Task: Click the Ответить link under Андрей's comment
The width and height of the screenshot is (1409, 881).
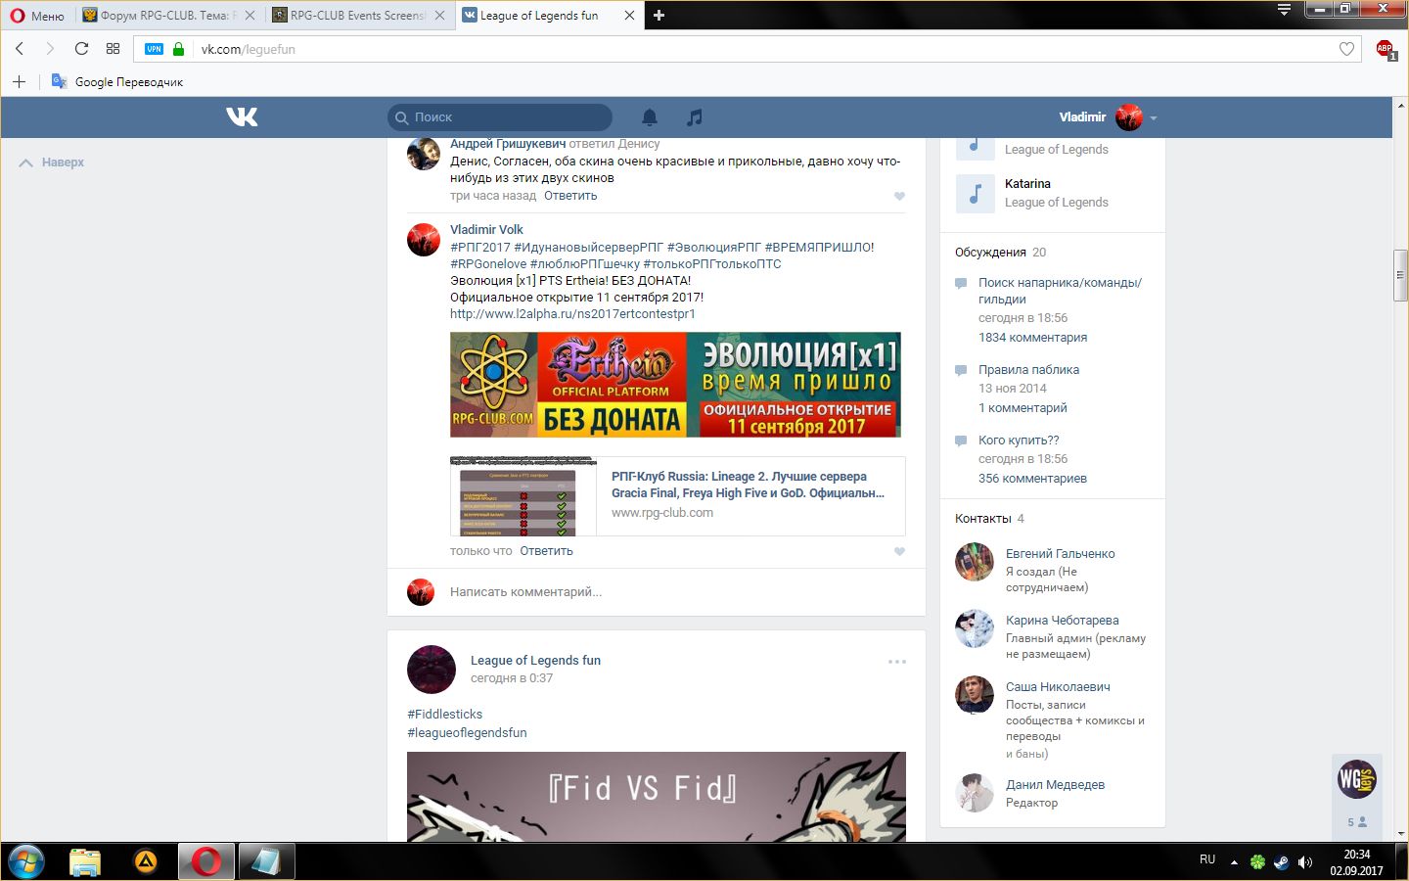Action: pos(570,196)
